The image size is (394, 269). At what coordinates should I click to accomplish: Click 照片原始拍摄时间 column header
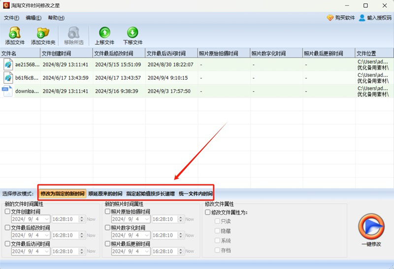(224, 53)
